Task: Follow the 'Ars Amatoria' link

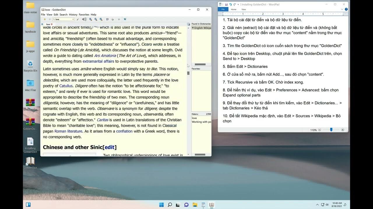Action: point(105,56)
